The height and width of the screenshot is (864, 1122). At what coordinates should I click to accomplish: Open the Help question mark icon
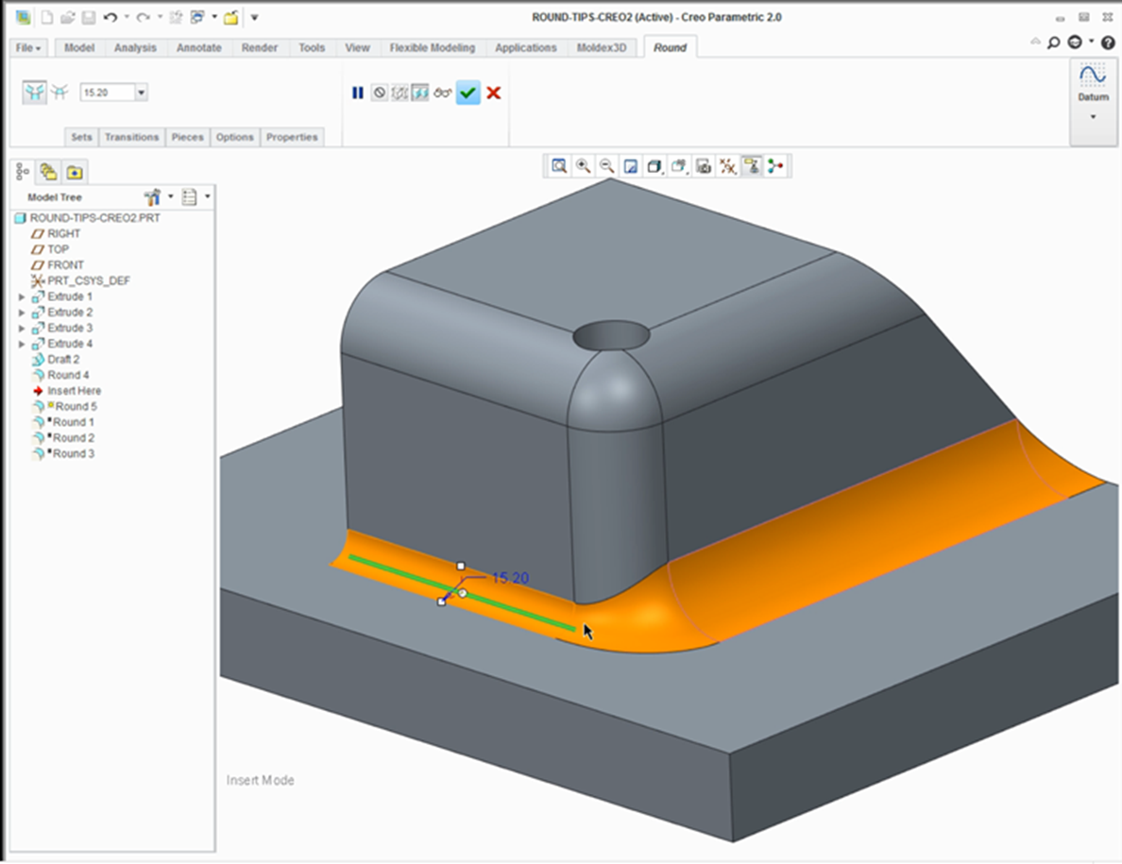click(1108, 42)
